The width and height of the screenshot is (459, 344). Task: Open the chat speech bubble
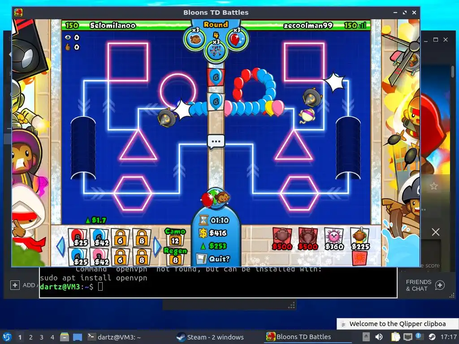click(x=216, y=142)
